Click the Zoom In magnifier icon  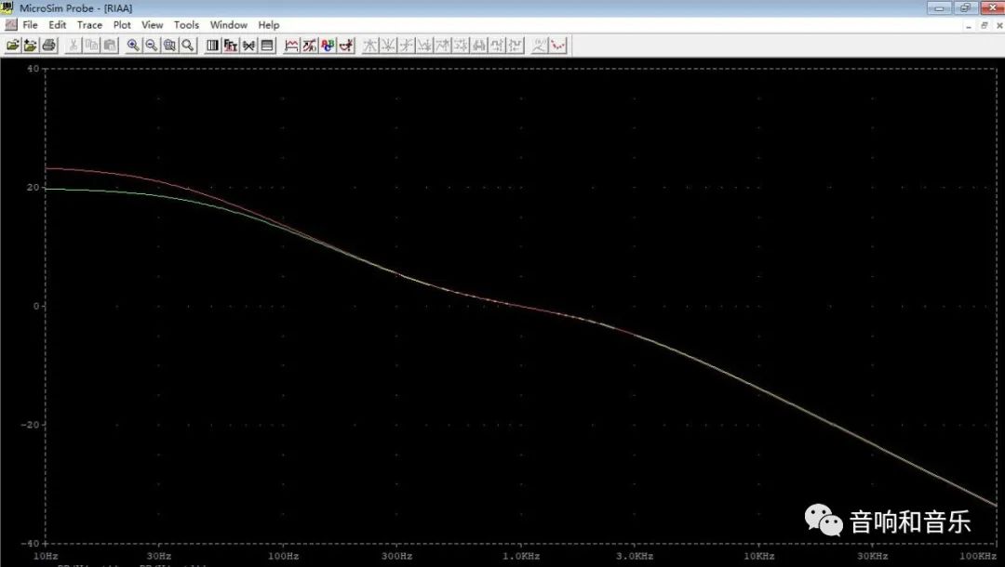pyautogui.click(x=133, y=46)
